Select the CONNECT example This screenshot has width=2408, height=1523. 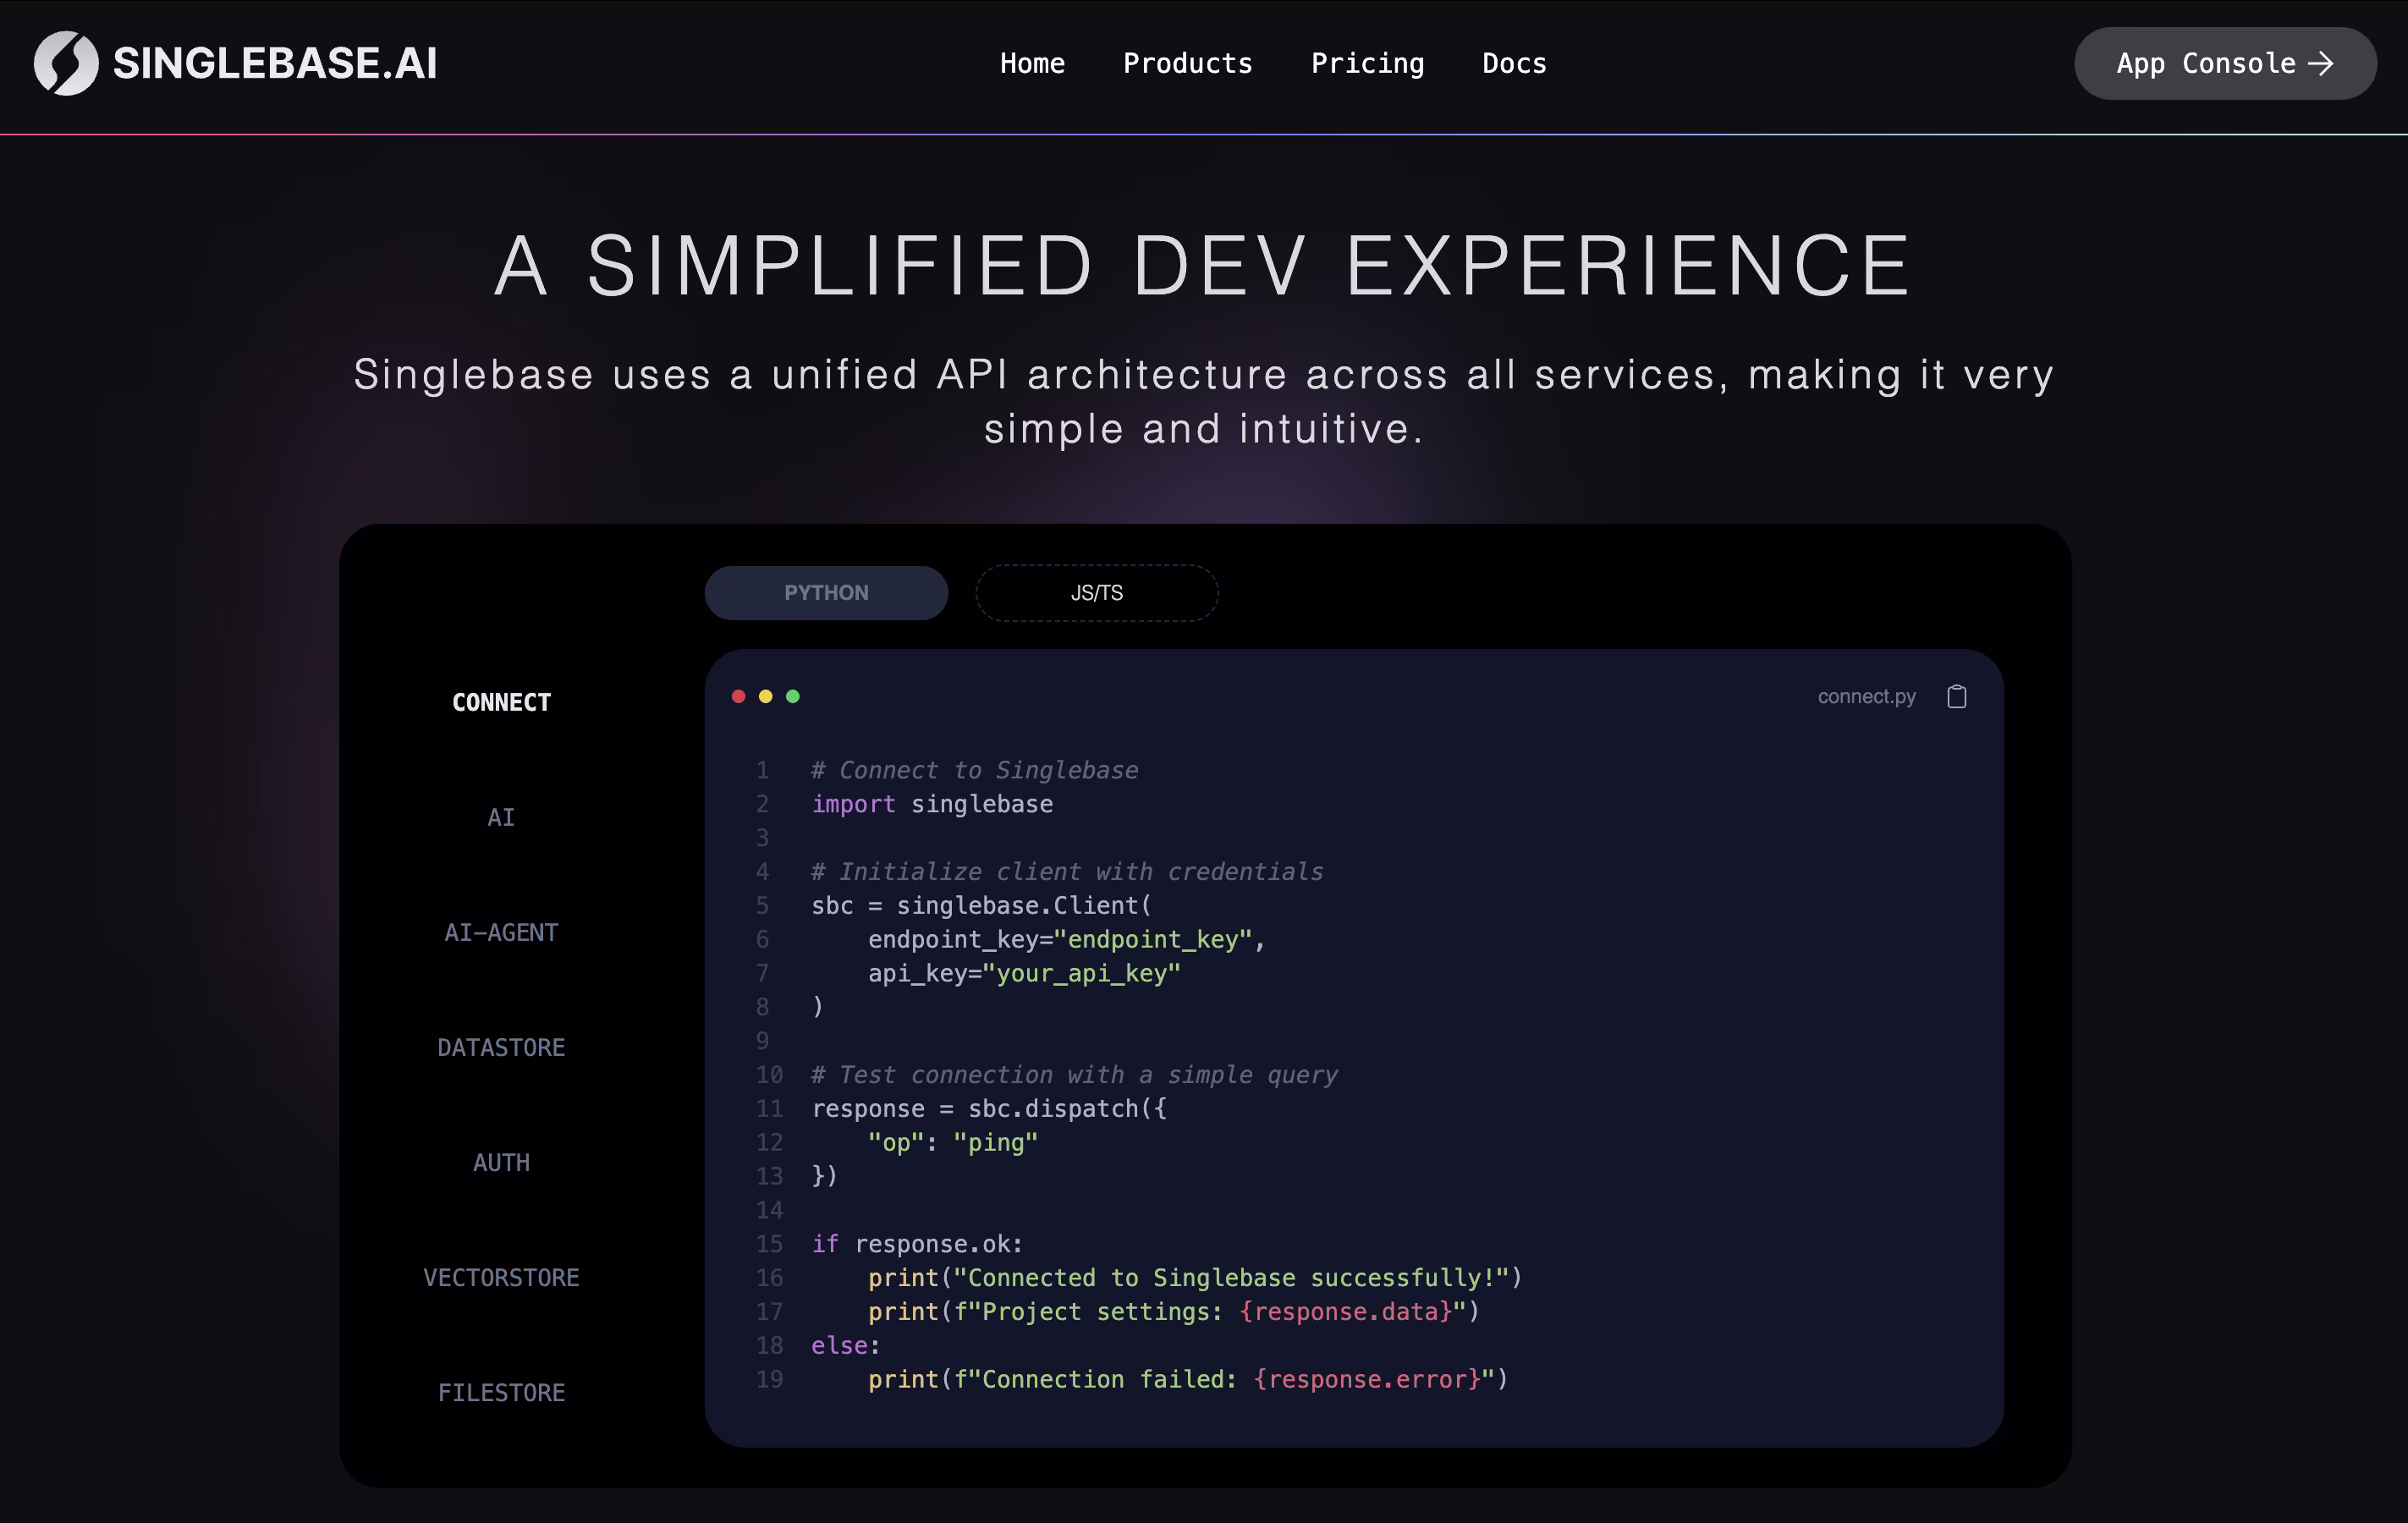[501, 702]
